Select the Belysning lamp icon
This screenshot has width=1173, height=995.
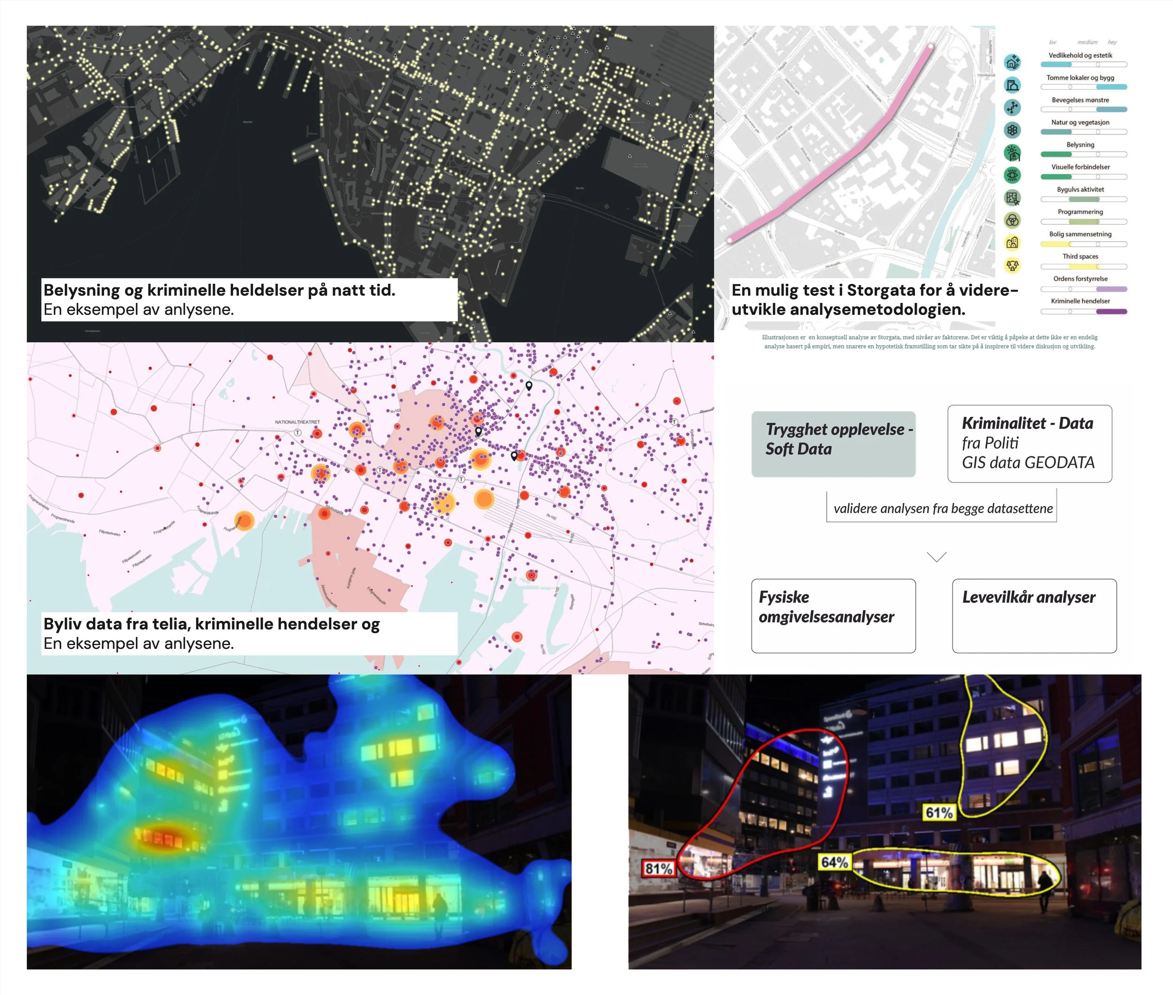[1012, 152]
